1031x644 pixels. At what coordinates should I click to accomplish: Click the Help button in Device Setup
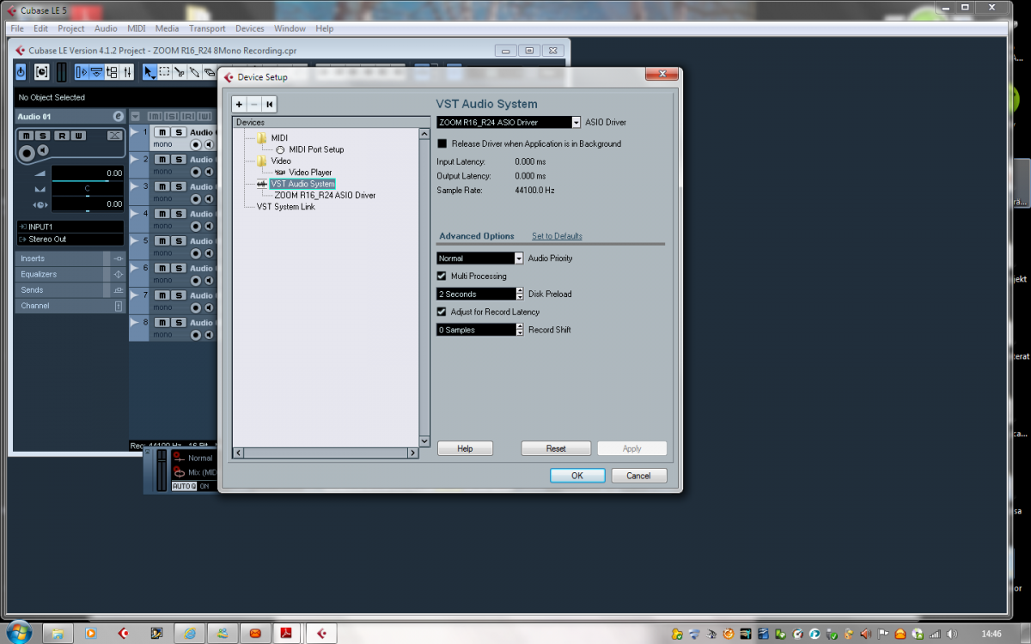coord(465,448)
